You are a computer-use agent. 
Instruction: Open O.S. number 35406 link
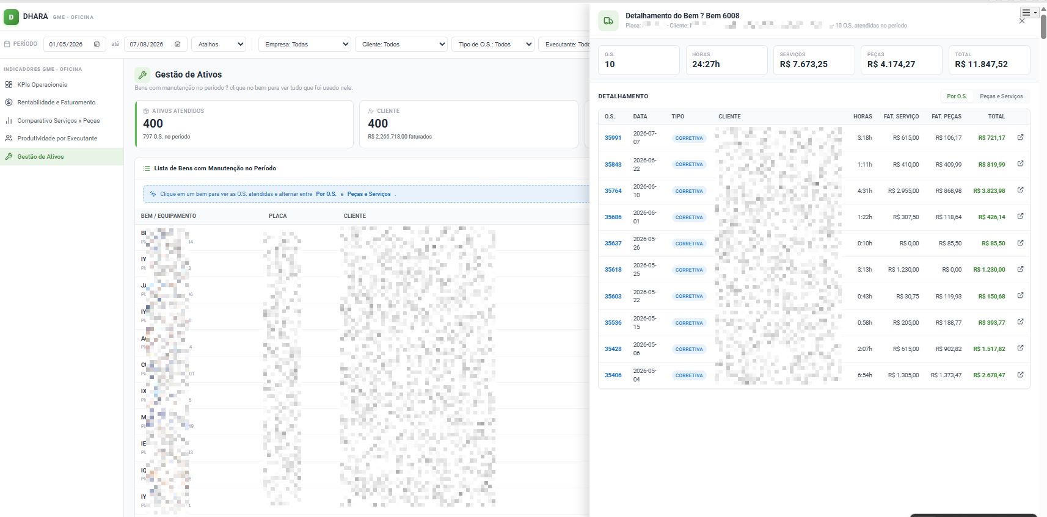coord(613,375)
